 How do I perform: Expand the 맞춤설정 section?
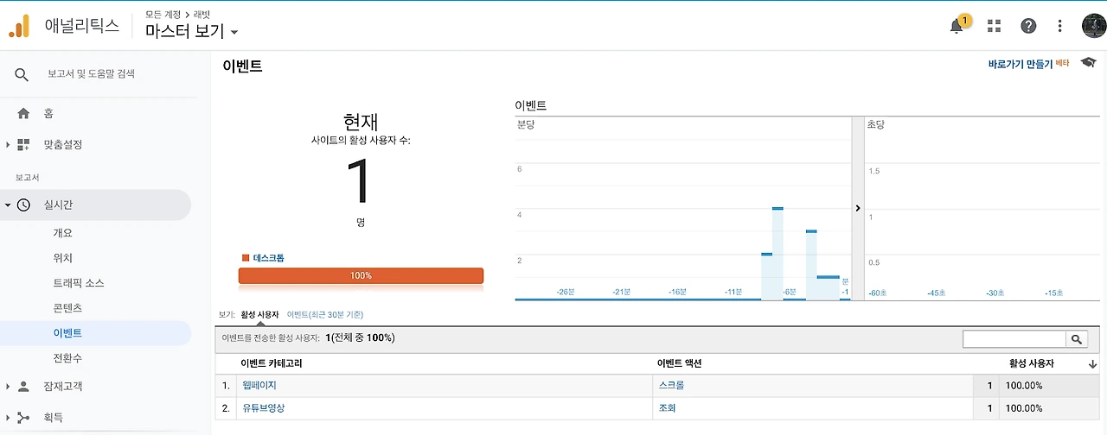(8, 145)
